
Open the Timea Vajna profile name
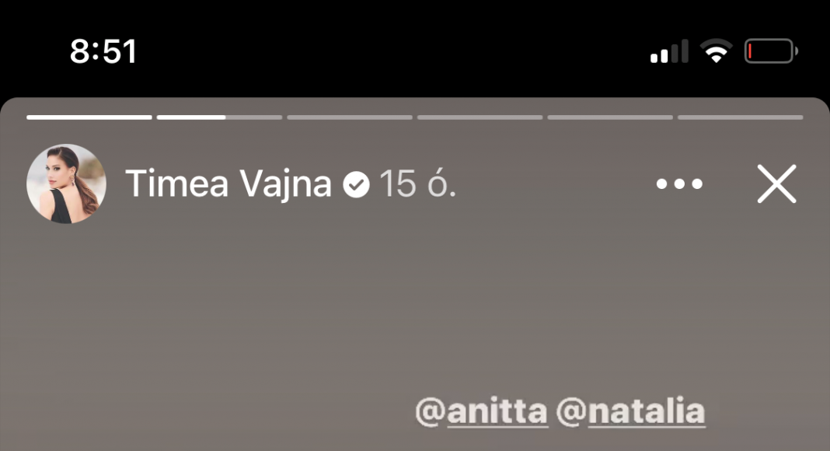(x=228, y=185)
